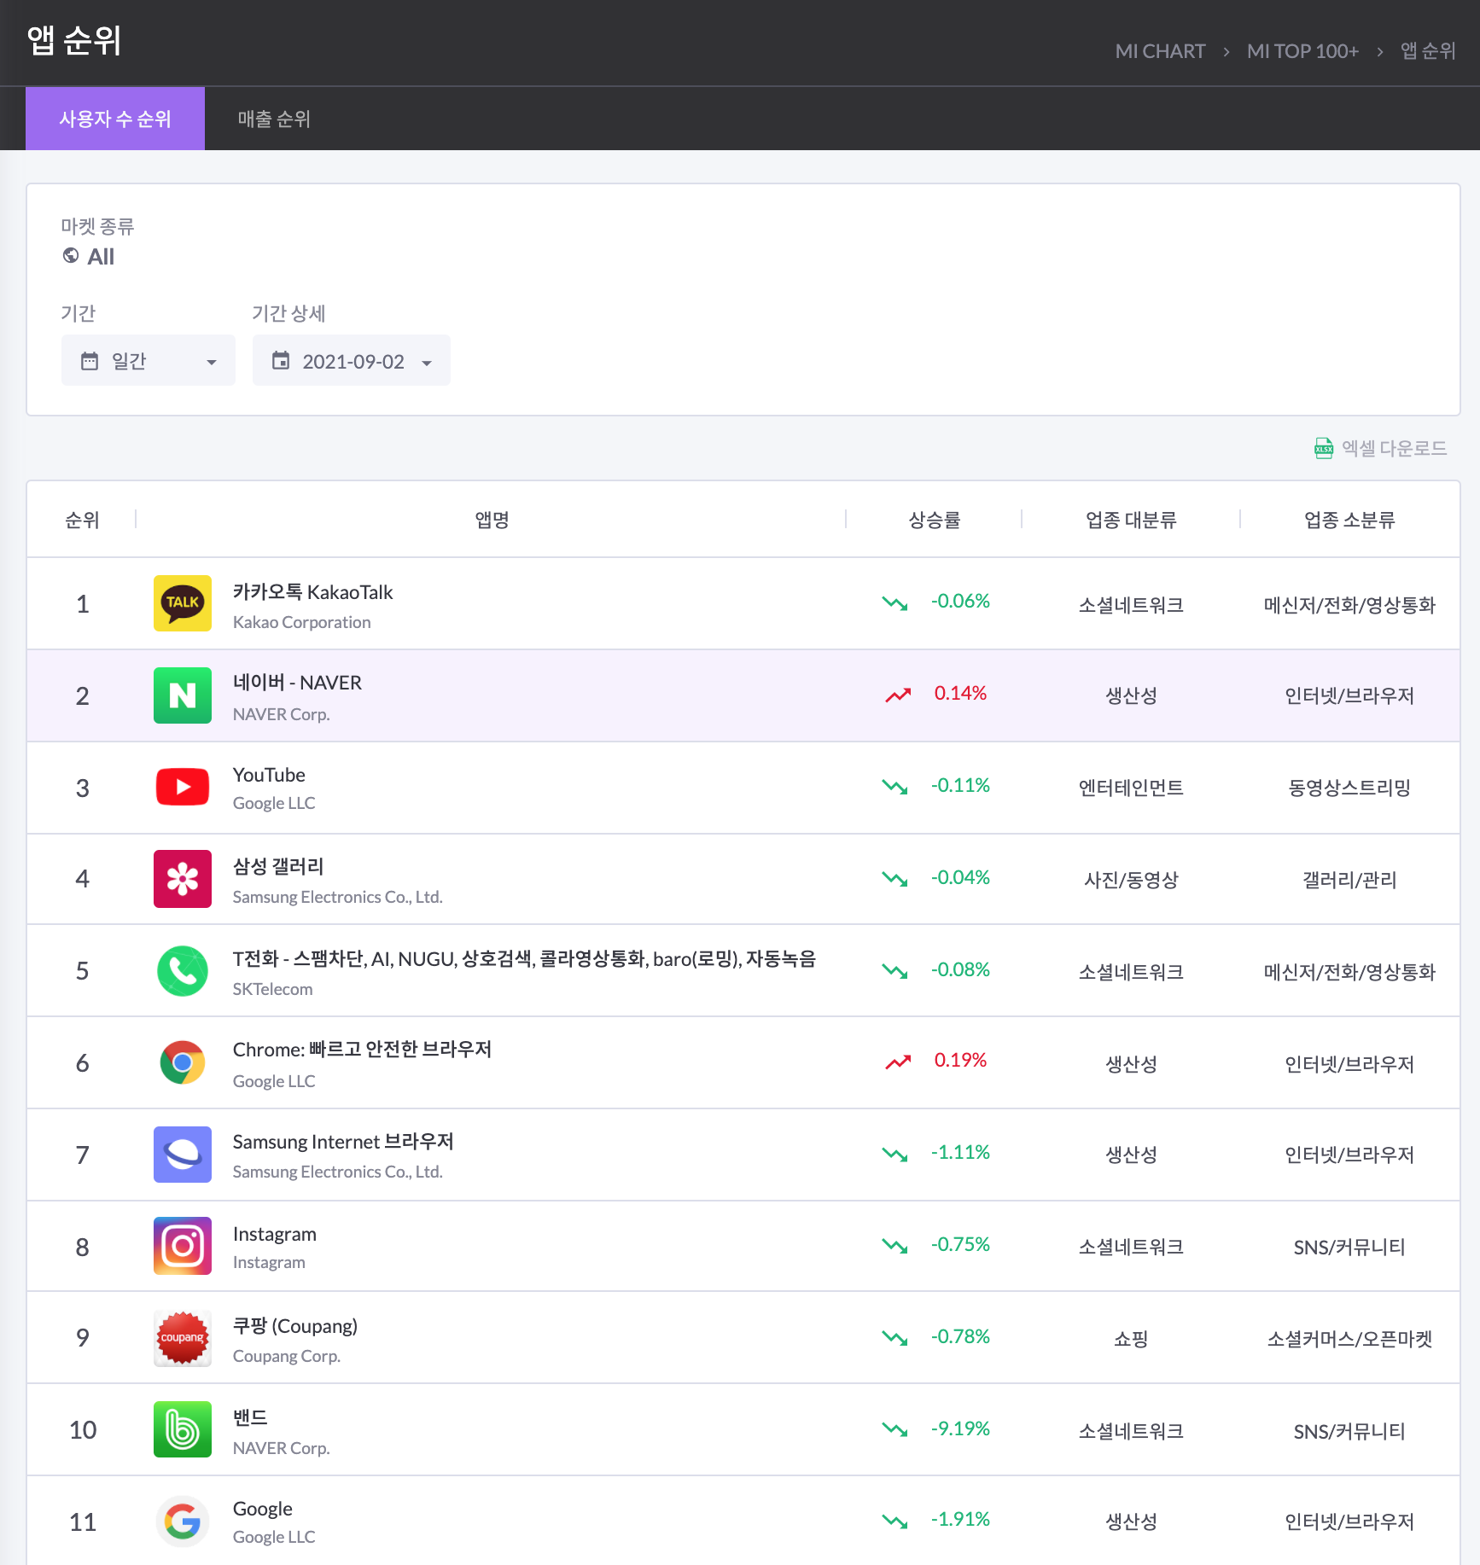Click the falling trend arrow for 밴드 row
This screenshot has width=1480, height=1565.
click(894, 1428)
